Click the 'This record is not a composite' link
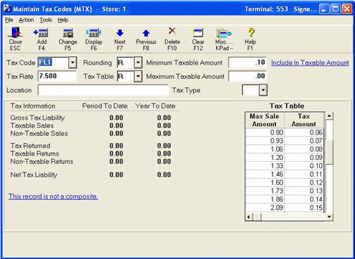 54,196
